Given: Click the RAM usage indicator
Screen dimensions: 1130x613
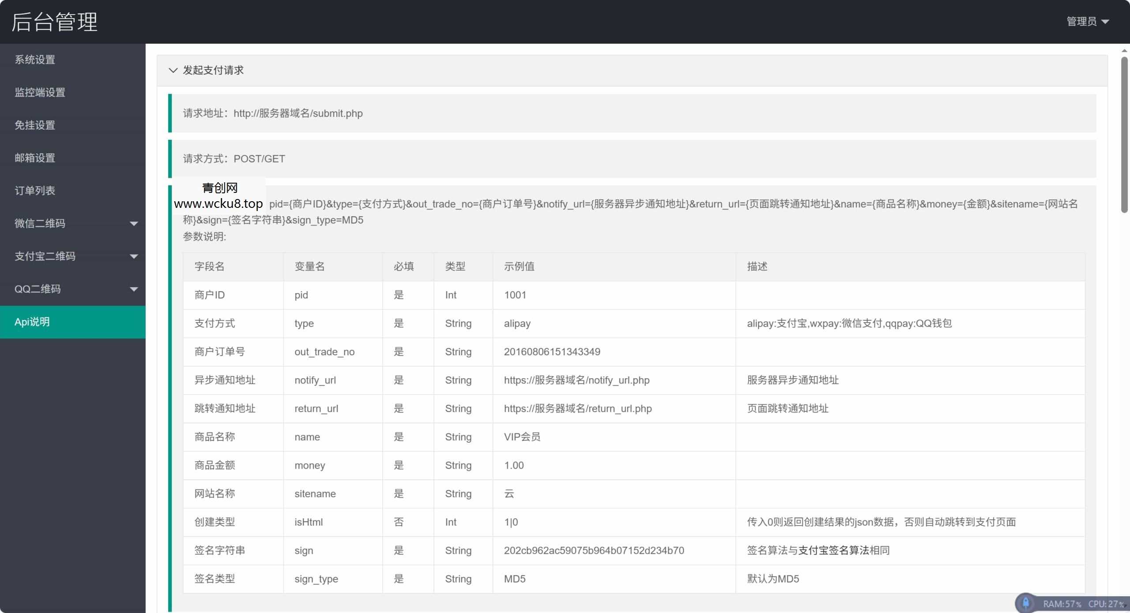Looking at the screenshot, I should pyautogui.click(x=1062, y=604).
